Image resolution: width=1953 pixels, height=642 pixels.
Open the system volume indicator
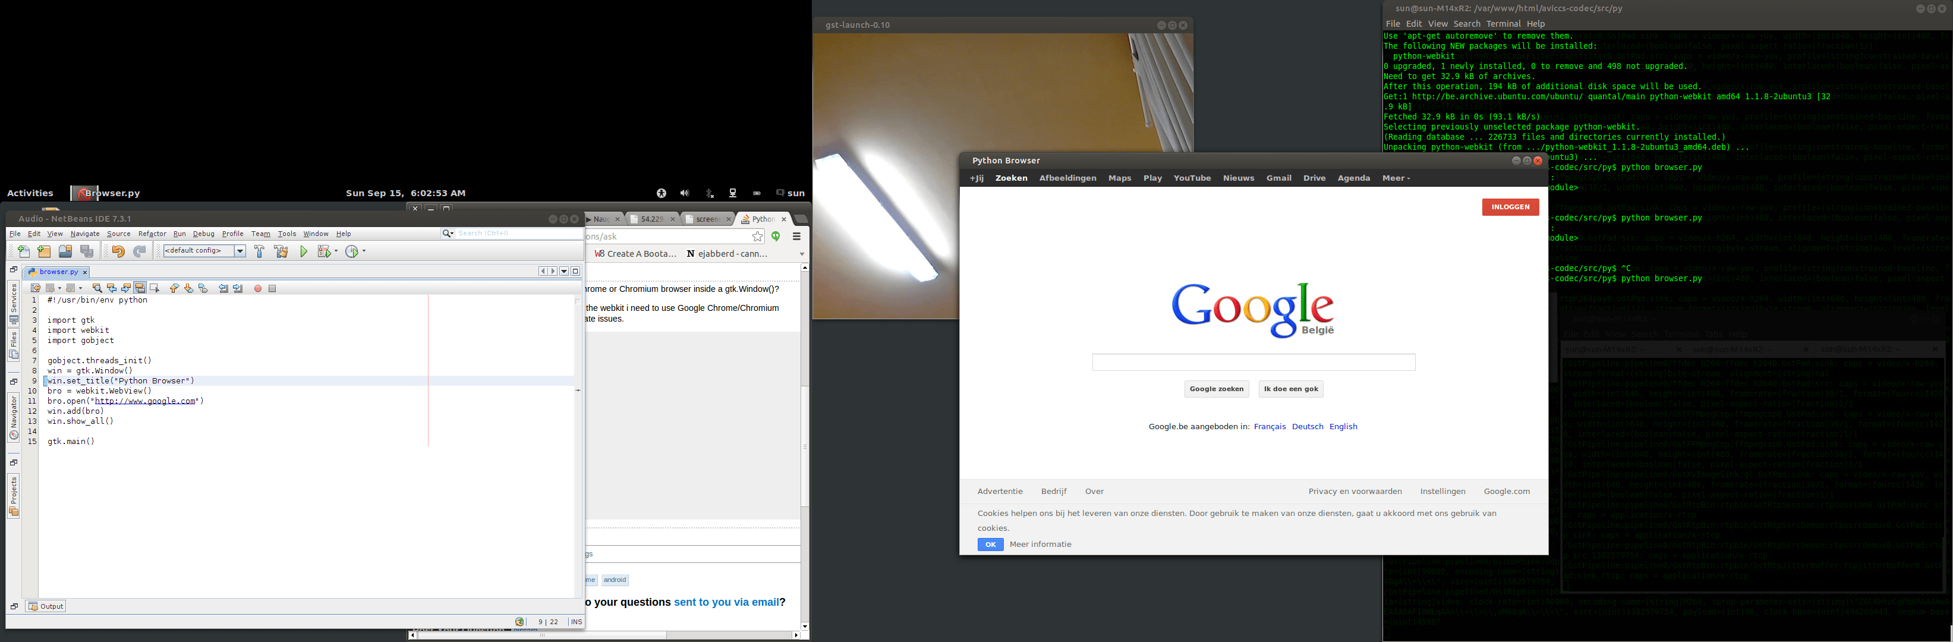point(685,193)
